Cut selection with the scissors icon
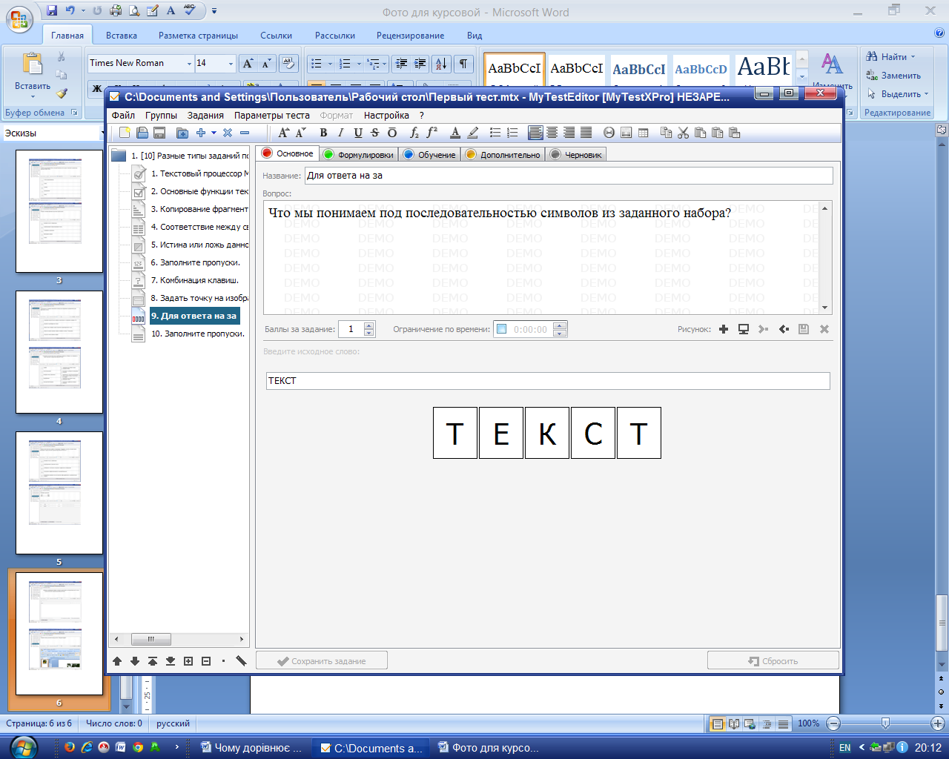The height and width of the screenshot is (759, 949). [683, 133]
